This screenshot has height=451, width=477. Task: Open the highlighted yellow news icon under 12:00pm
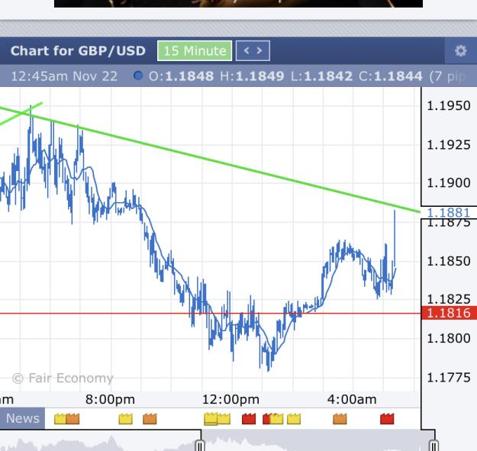pyautogui.click(x=211, y=419)
